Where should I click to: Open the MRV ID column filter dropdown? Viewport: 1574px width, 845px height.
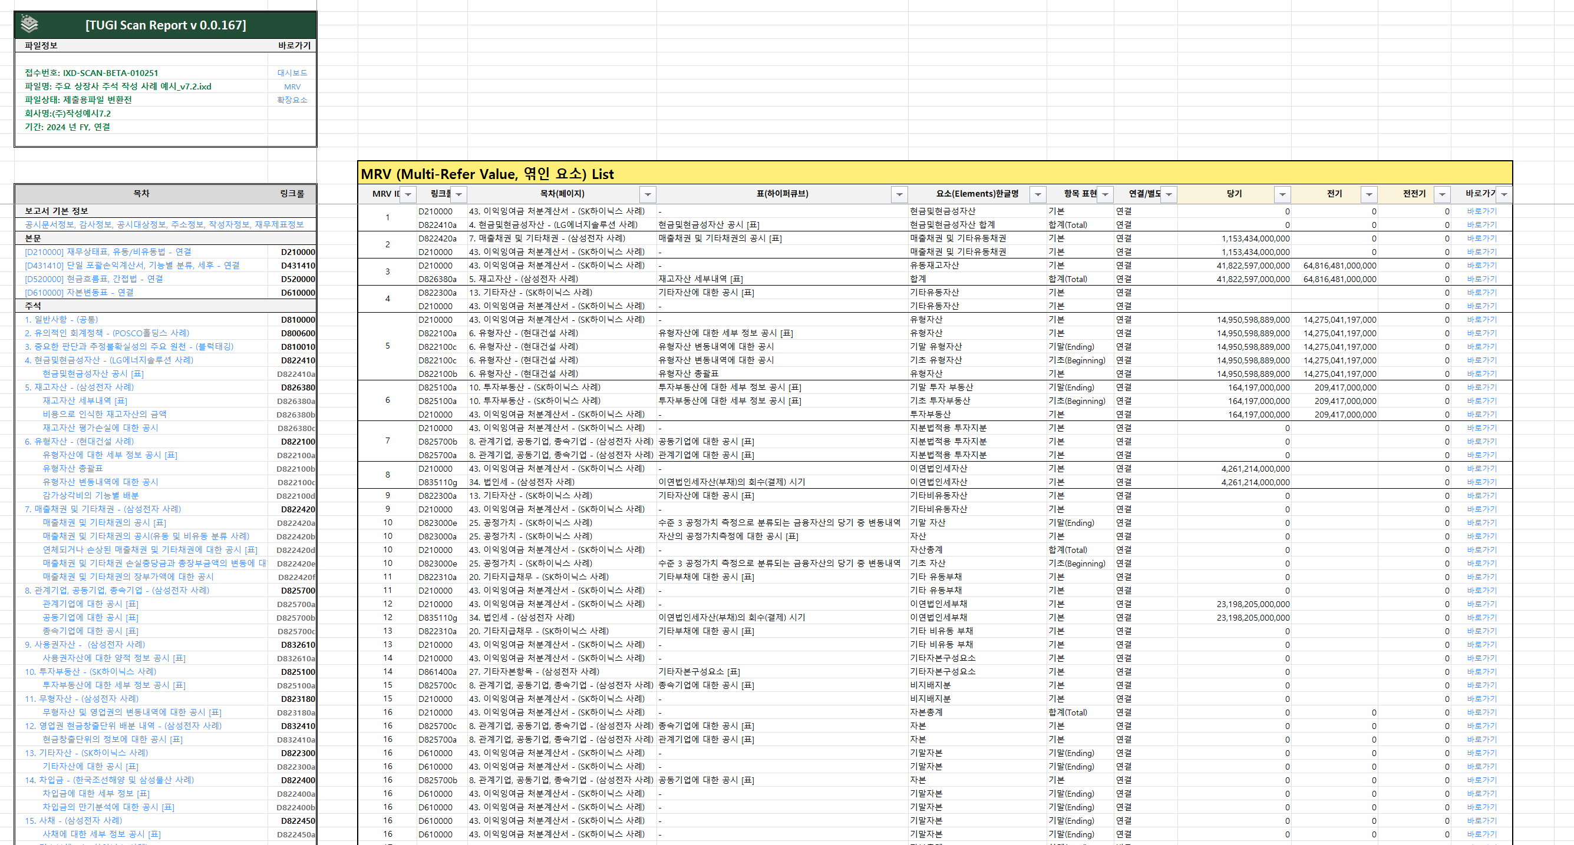pyautogui.click(x=408, y=194)
